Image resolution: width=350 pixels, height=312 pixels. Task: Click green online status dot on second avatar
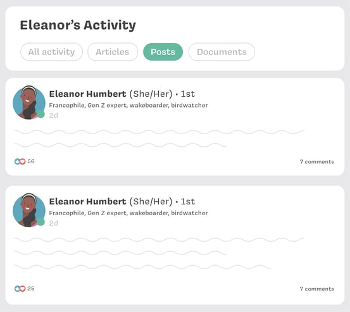[41, 222]
